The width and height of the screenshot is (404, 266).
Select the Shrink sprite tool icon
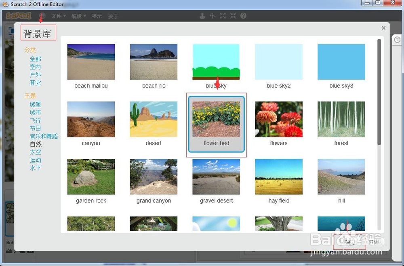click(233, 16)
